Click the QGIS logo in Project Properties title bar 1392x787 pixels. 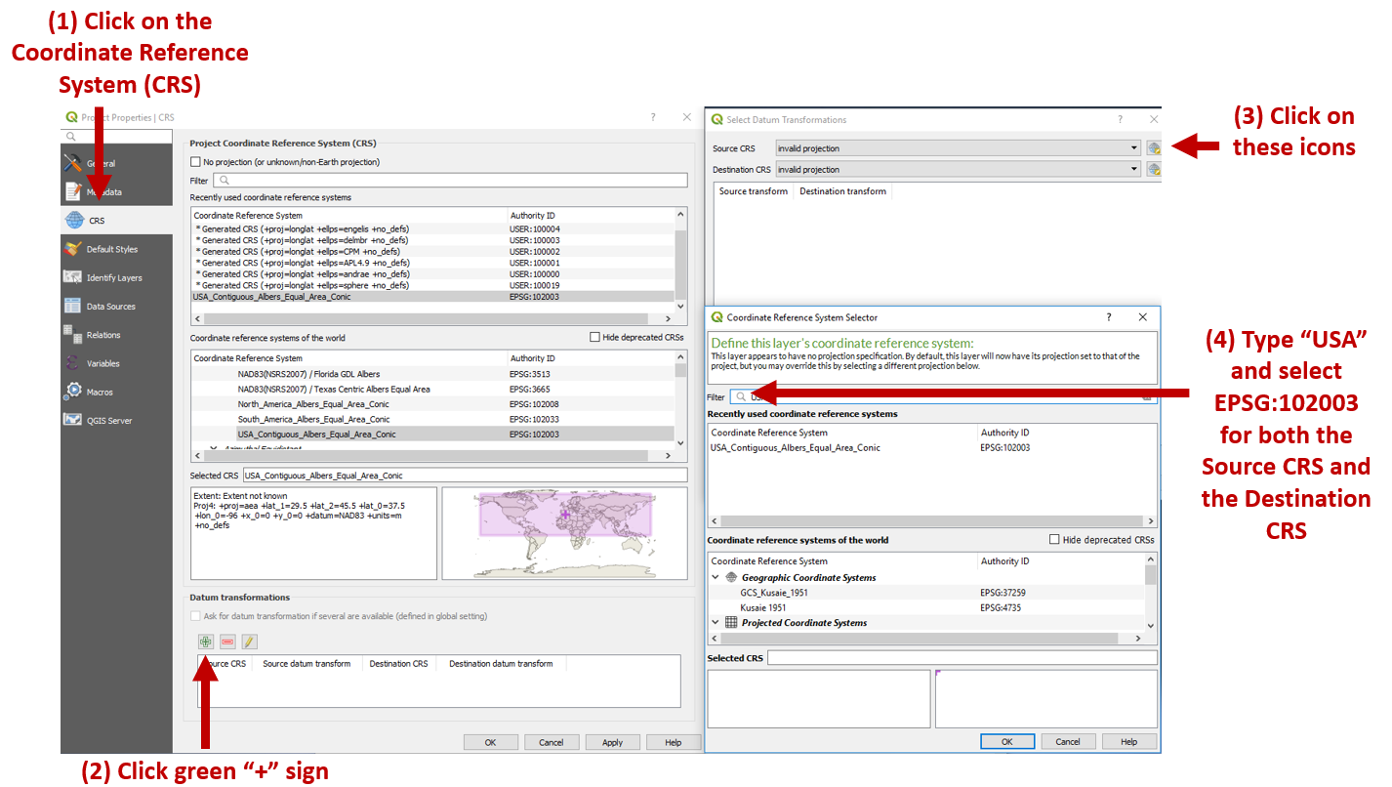(71, 117)
